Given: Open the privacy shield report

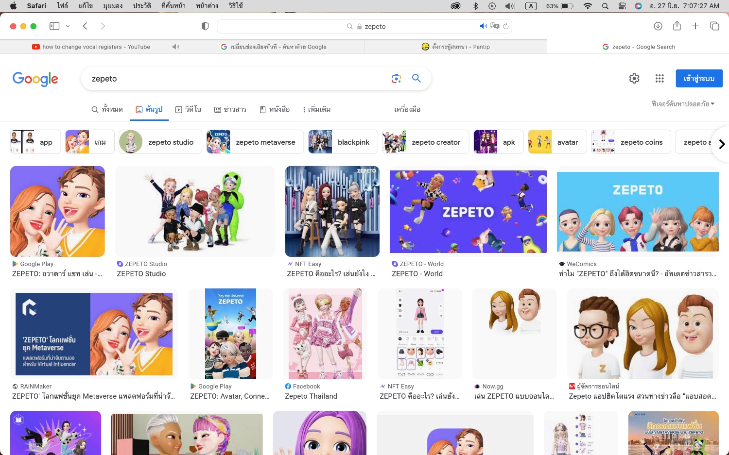Looking at the screenshot, I should click(205, 26).
